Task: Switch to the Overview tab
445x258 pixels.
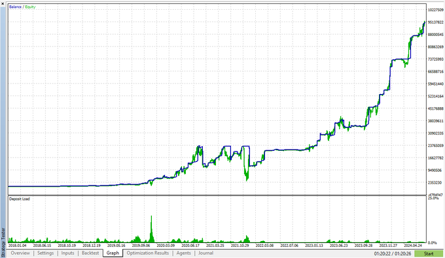Action: [x=20, y=253]
